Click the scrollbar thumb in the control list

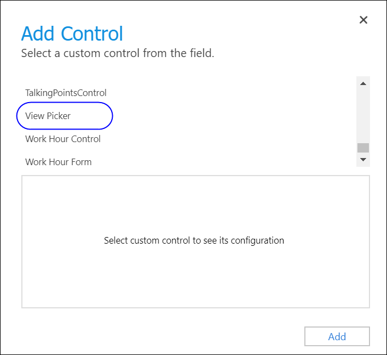(x=363, y=148)
